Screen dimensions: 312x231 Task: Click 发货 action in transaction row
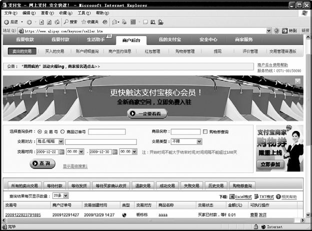(x=262, y=215)
